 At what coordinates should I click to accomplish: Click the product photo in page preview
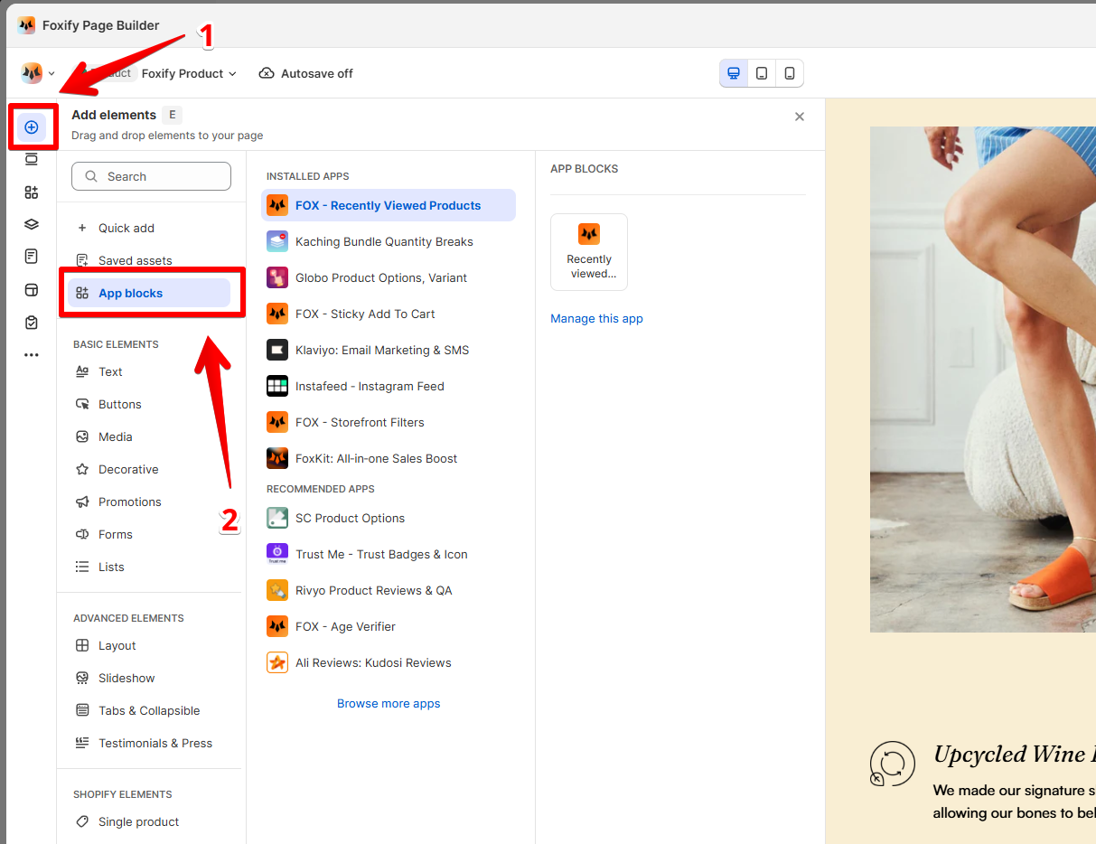(x=983, y=379)
